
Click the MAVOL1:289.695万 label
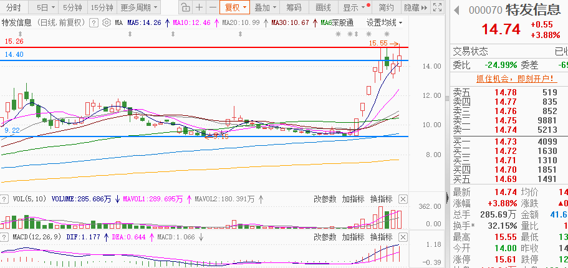(153, 199)
